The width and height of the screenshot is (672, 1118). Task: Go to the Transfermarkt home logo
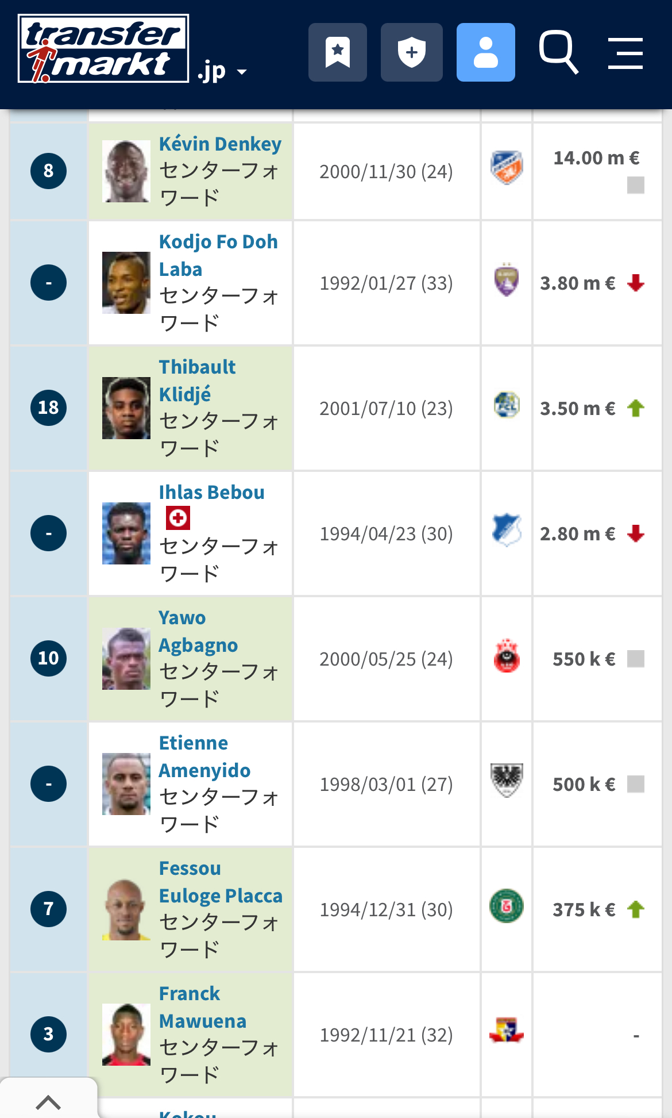tap(103, 49)
